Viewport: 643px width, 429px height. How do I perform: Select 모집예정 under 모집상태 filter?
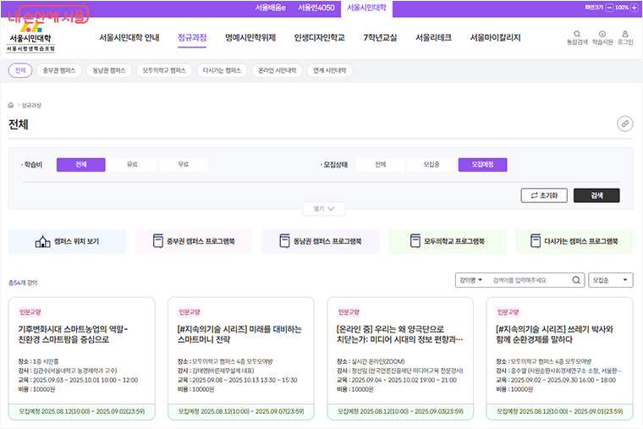click(482, 164)
